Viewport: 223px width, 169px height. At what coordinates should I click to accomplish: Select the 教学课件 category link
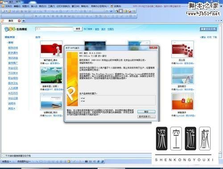click(13, 53)
